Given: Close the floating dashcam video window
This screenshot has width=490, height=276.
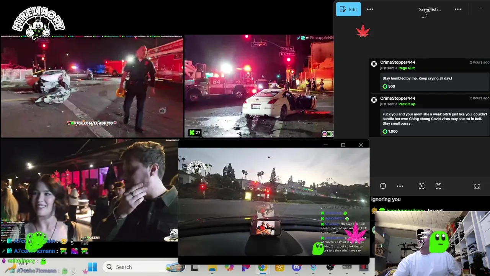Looking at the screenshot, I should point(361,145).
